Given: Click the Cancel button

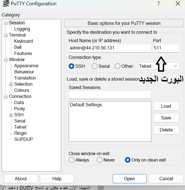Looking at the screenshot, I should tap(166, 179).
